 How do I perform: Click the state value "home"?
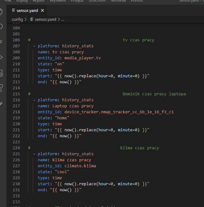(62, 118)
